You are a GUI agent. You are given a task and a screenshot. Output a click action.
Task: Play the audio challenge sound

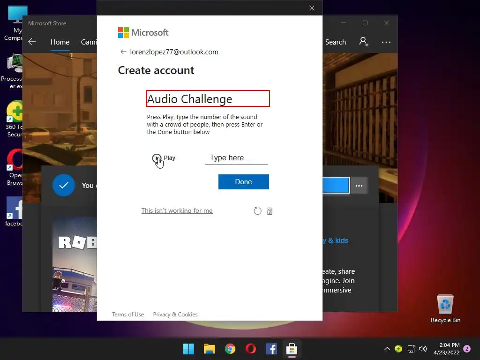click(x=164, y=158)
